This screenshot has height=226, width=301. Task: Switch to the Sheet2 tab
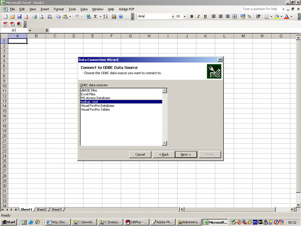[x=42, y=209]
